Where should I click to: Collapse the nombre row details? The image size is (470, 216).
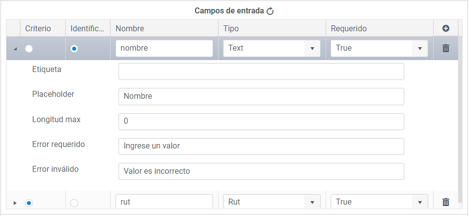pyautogui.click(x=15, y=49)
